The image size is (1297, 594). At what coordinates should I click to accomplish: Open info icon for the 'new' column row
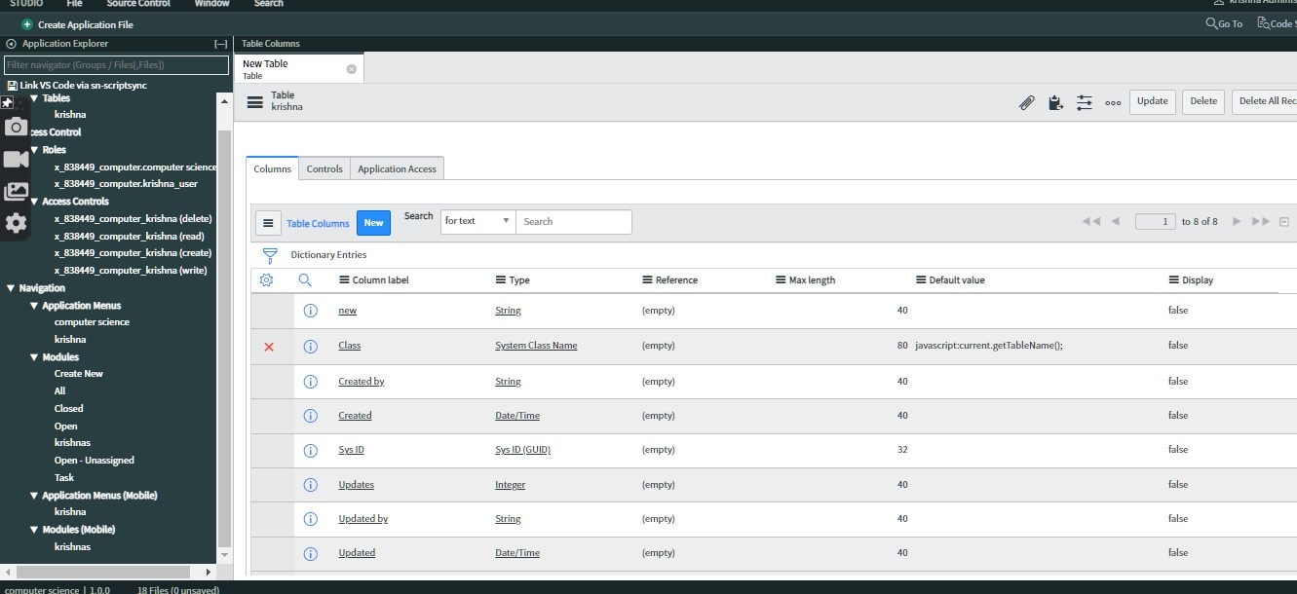pyautogui.click(x=311, y=311)
